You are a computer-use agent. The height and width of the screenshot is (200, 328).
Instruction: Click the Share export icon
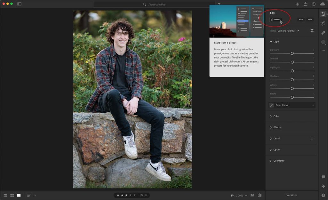(x=306, y=4)
